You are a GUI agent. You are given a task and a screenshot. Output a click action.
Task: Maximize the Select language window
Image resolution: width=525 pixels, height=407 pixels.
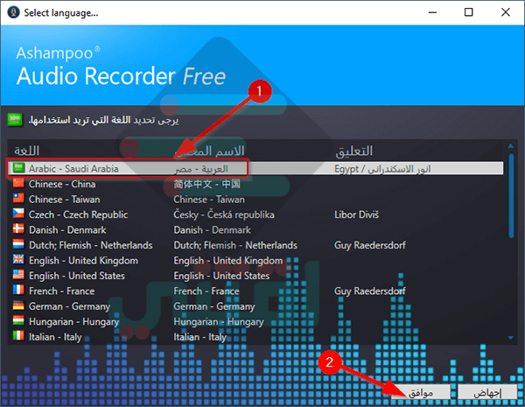469,12
